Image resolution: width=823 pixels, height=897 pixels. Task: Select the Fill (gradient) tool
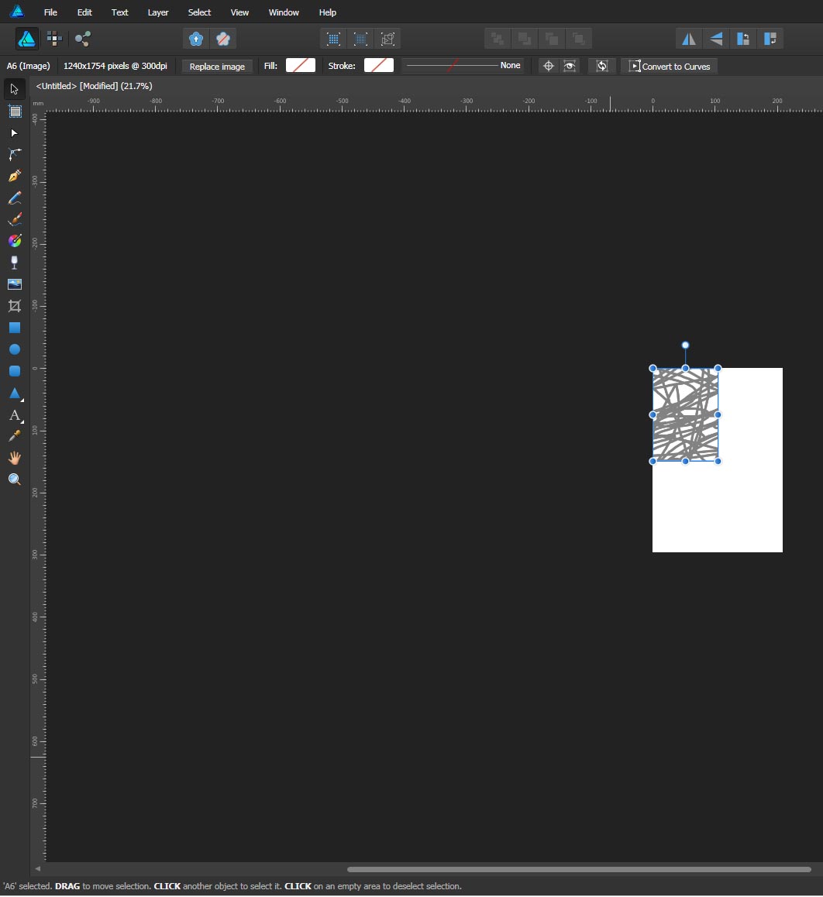[x=14, y=241]
